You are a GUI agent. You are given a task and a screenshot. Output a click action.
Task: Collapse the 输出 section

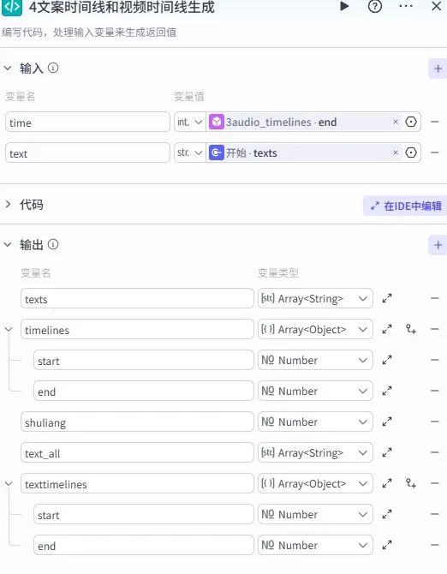pyautogui.click(x=8, y=244)
